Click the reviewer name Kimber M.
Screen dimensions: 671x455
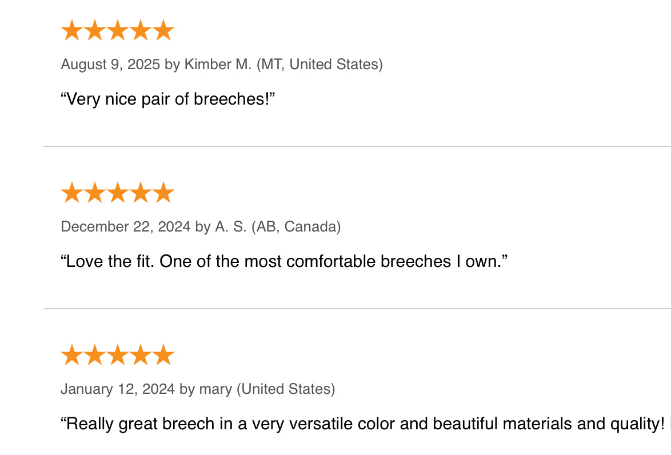(x=218, y=65)
